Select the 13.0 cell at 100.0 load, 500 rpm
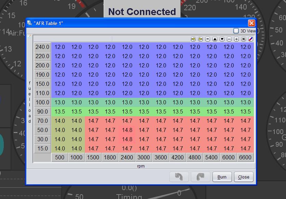Screen dimensions: 286x199 (x=60, y=103)
